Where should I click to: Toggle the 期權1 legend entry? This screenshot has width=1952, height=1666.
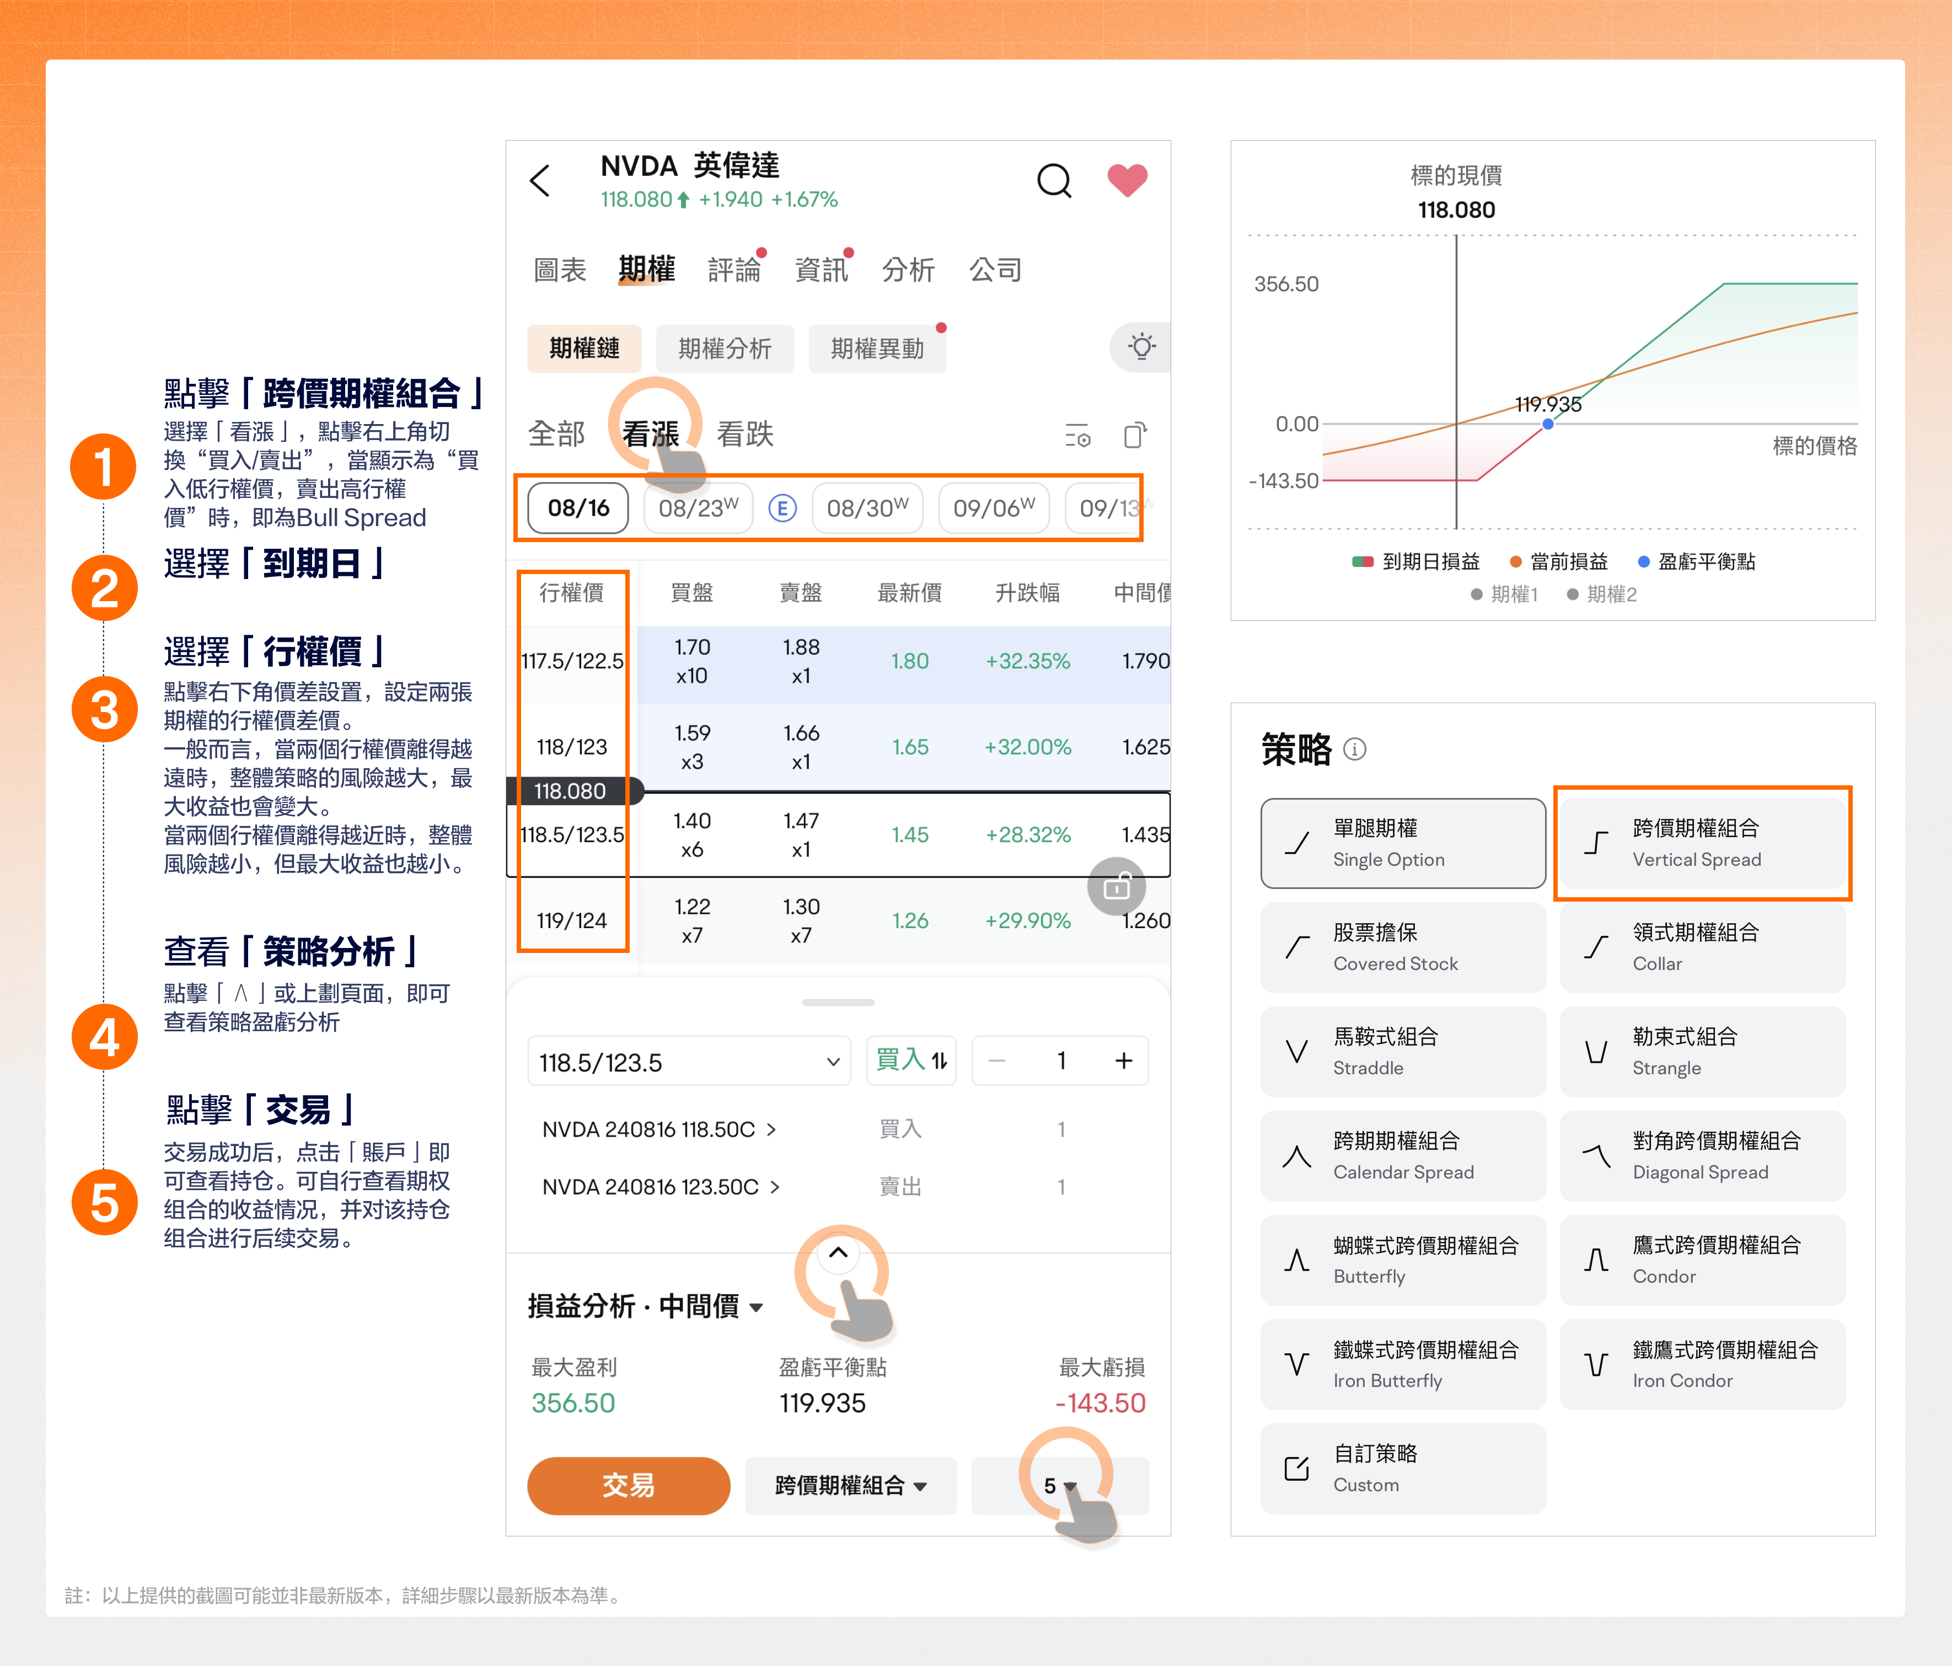pos(1504,594)
